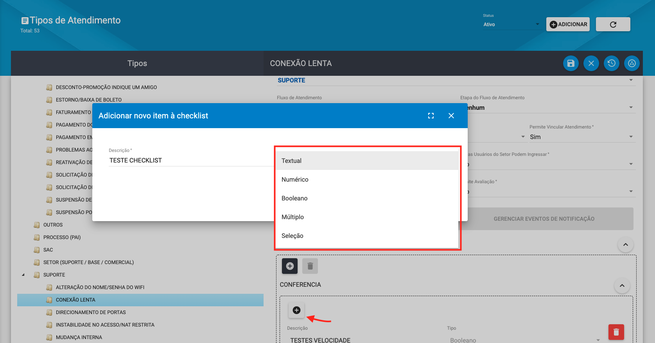Click the Descrição field with TESTE CHECKLIST
The height and width of the screenshot is (343, 655).
click(191, 160)
